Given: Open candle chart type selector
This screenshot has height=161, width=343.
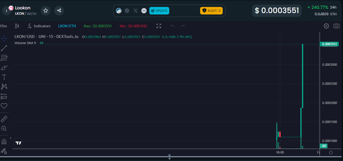Looking at the screenshot, I should [17, 26].
